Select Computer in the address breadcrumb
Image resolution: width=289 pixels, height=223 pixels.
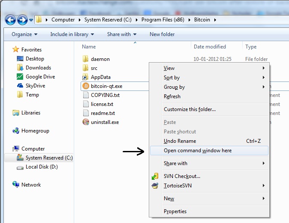[63, 20]
